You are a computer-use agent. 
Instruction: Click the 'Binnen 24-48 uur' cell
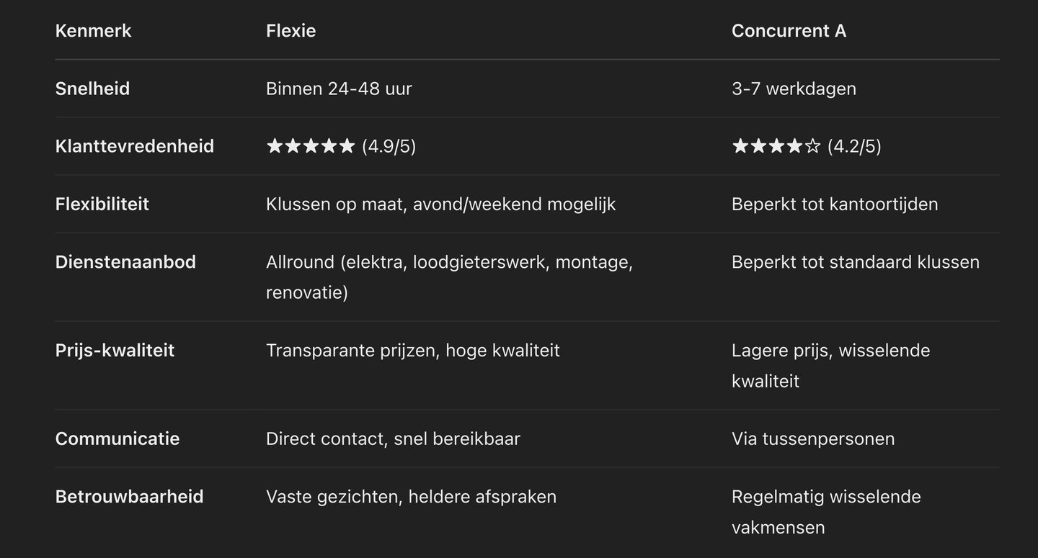click(x=340, y=89)
